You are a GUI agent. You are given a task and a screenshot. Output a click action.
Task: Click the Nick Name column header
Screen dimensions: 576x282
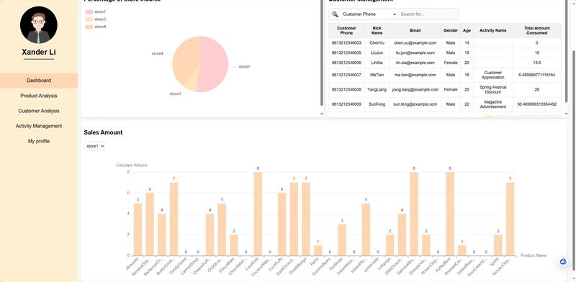coord(377,30)
